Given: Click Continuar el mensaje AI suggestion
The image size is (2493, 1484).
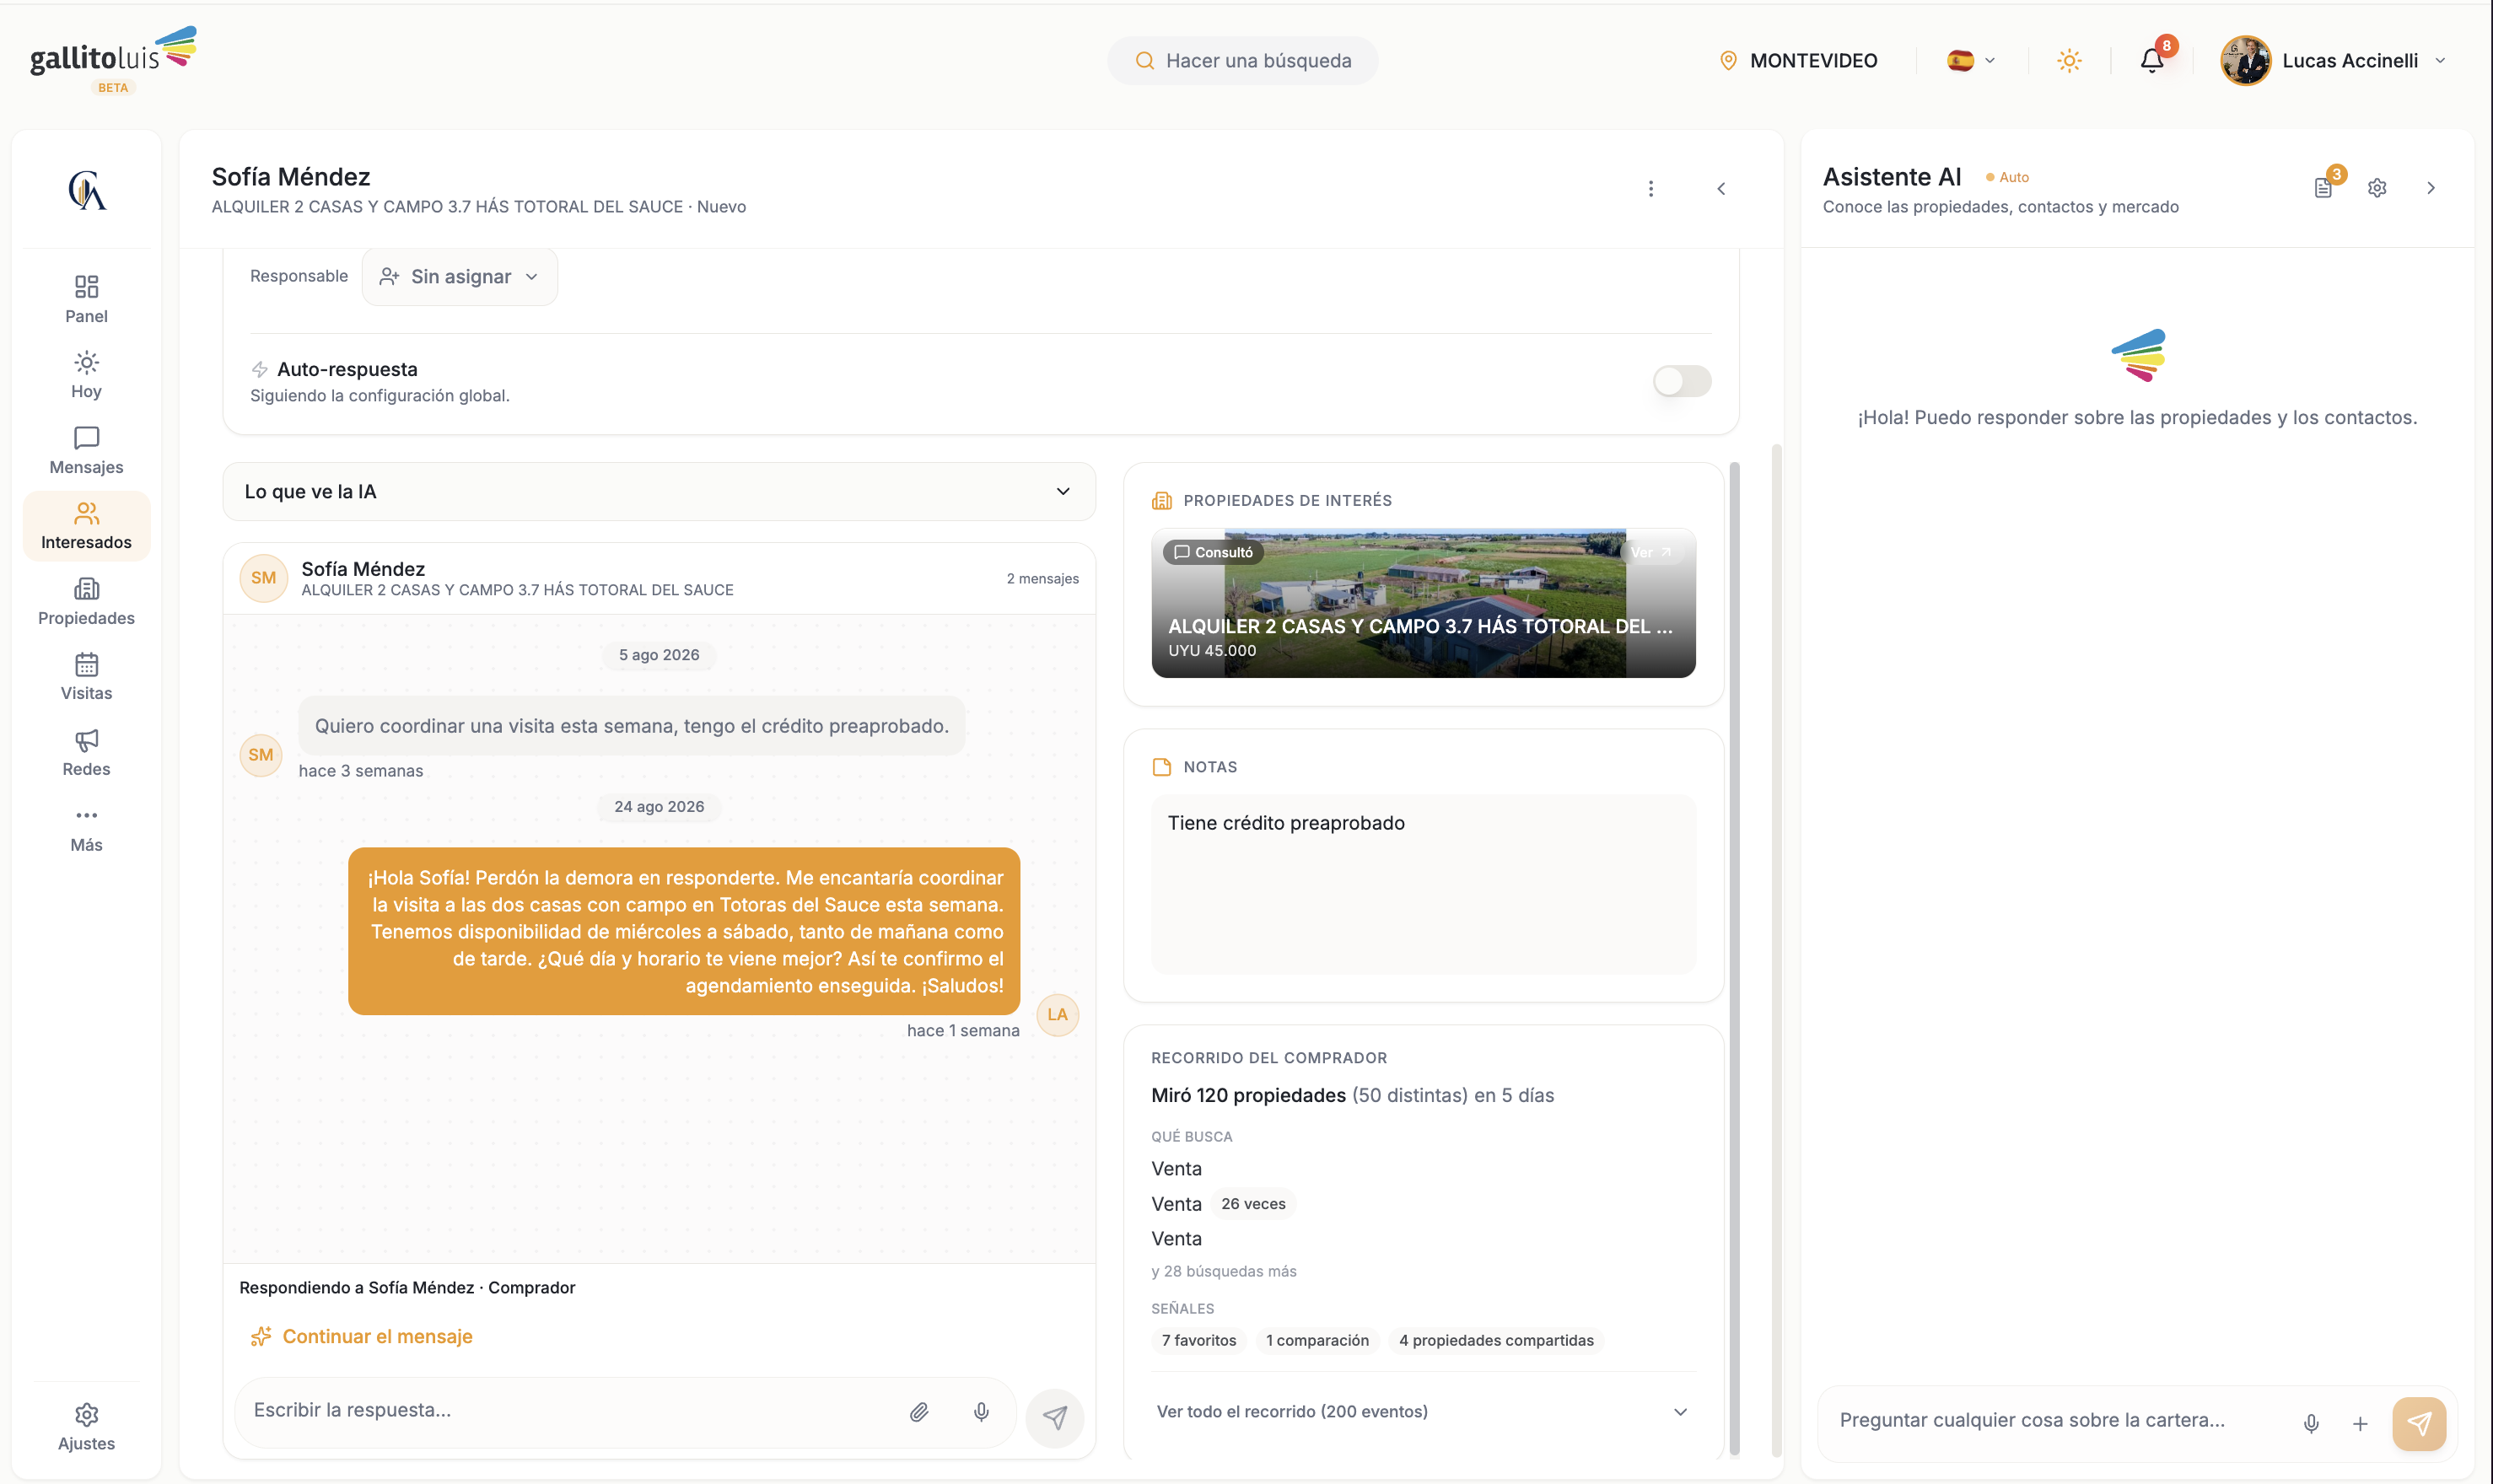Looking at the screenshot, I should click(361, 1336).
